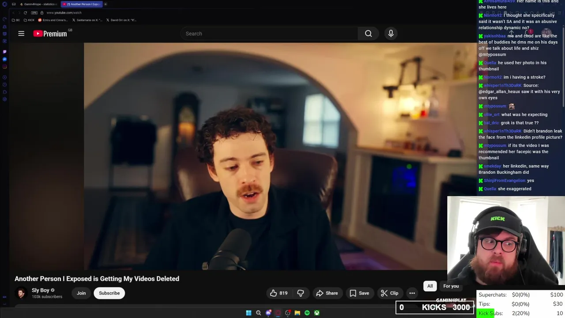Open Sly Boy channel avatar
This screenshot has width=565, height=318.
tap(21, 293)
